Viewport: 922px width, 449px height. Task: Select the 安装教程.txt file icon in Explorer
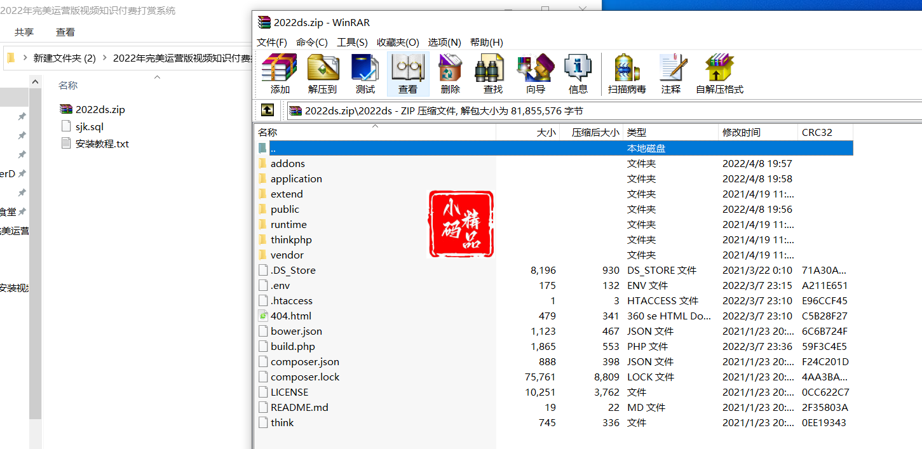pyautogui.click(x=66, y=144)
